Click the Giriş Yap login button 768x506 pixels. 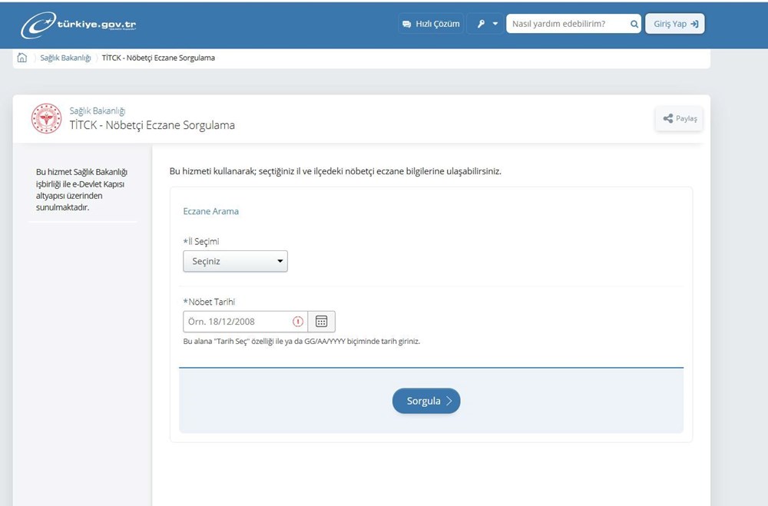[x=674, y=24]
